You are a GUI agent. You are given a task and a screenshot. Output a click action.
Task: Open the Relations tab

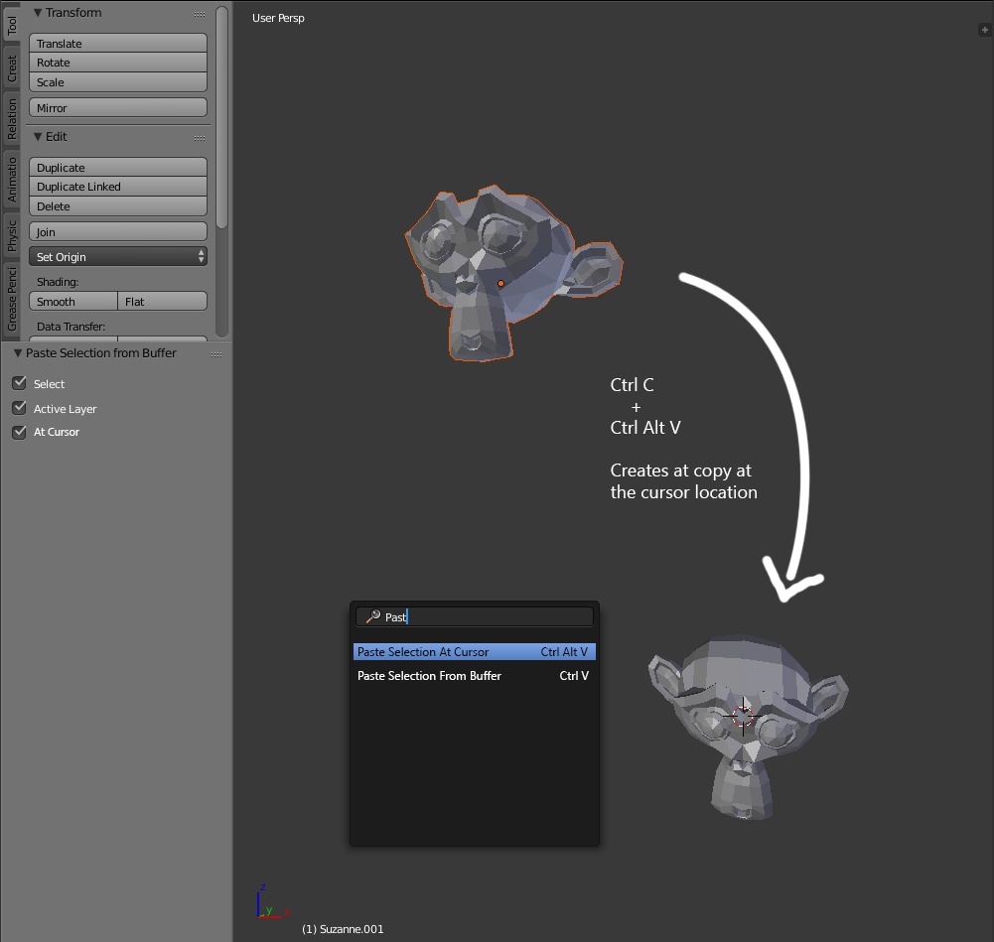tap(11, 119)
